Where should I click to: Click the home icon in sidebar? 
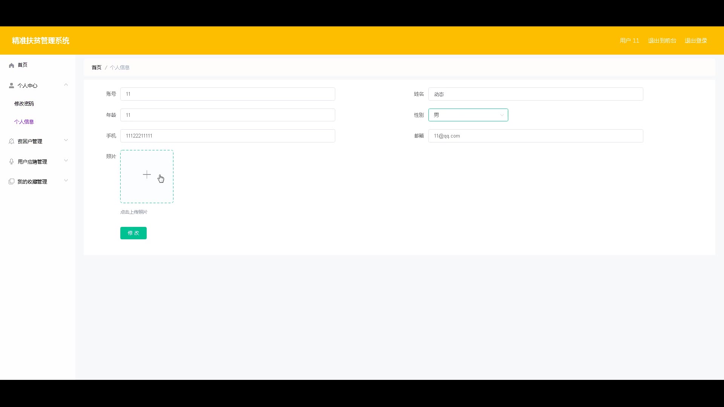[x=11, y=65]
